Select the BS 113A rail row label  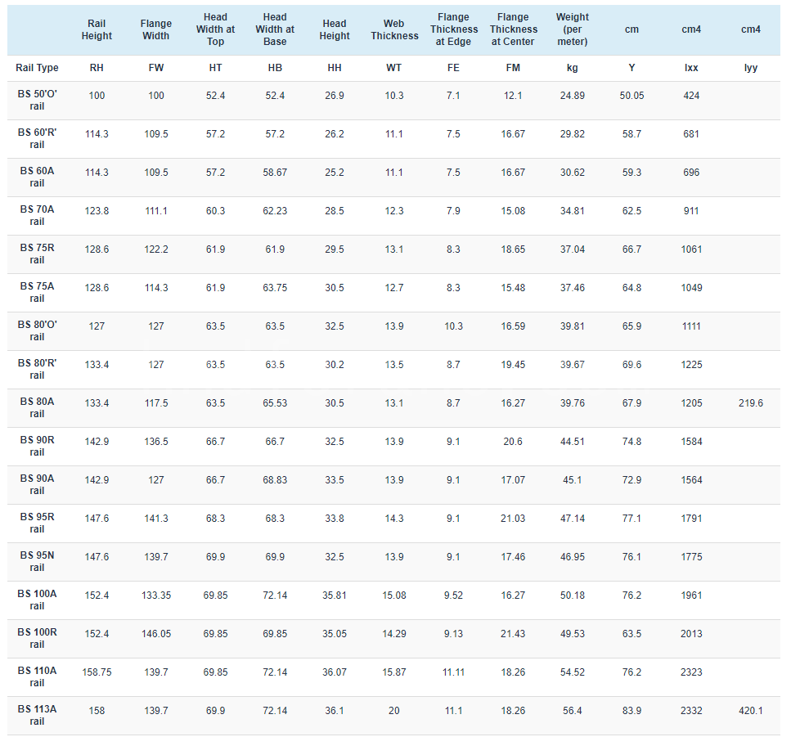pos(37,715)
